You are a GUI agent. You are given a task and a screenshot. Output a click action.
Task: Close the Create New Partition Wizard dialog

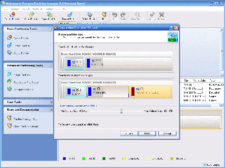point(176,27)
